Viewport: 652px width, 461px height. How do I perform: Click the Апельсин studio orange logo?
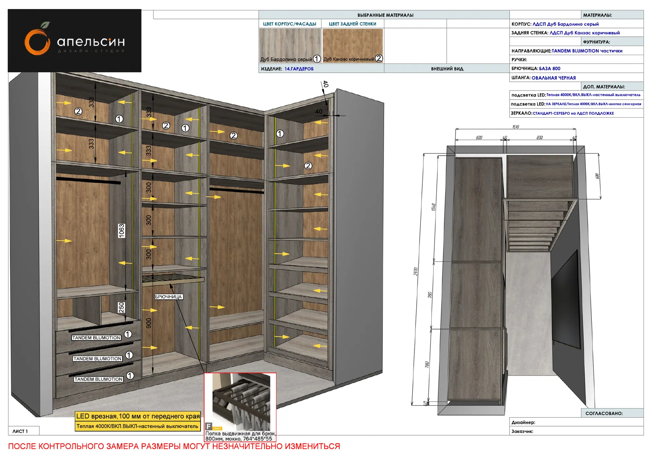point(75,40)
